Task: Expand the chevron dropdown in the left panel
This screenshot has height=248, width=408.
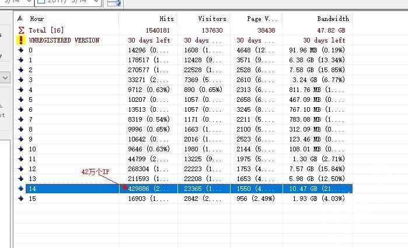Action: pos(5,77)
